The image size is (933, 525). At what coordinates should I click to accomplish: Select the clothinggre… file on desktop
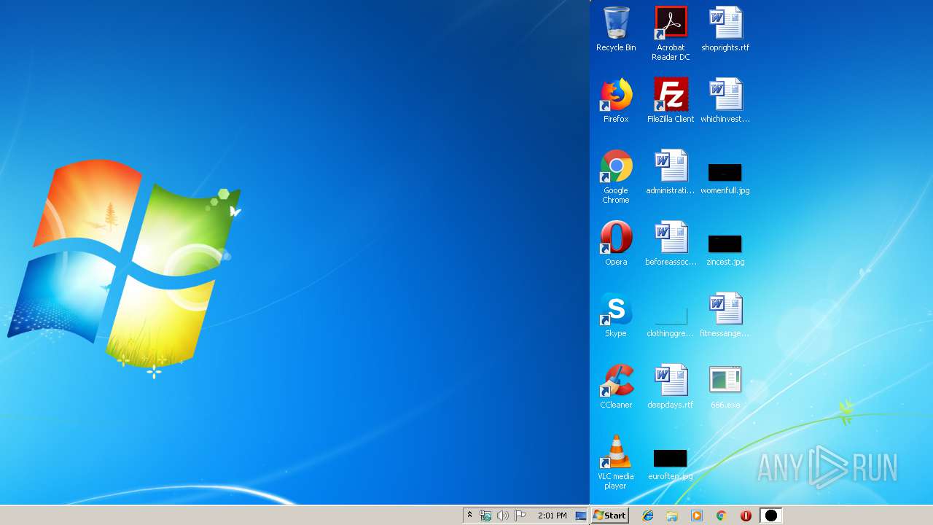(x=671, y=321)
